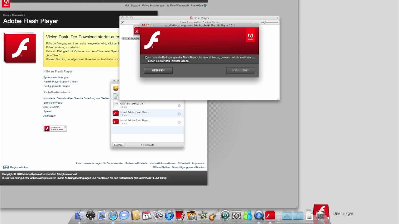Screen dimensions: 399x224
Task: Open Systemanforderungen link
Action: click(56, 77)
